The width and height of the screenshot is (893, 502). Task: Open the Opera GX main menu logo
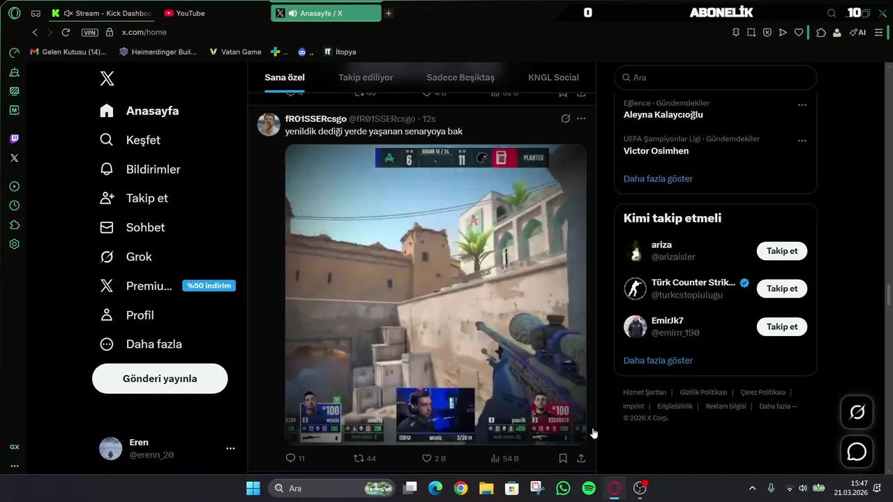click(x=14, y=13)
